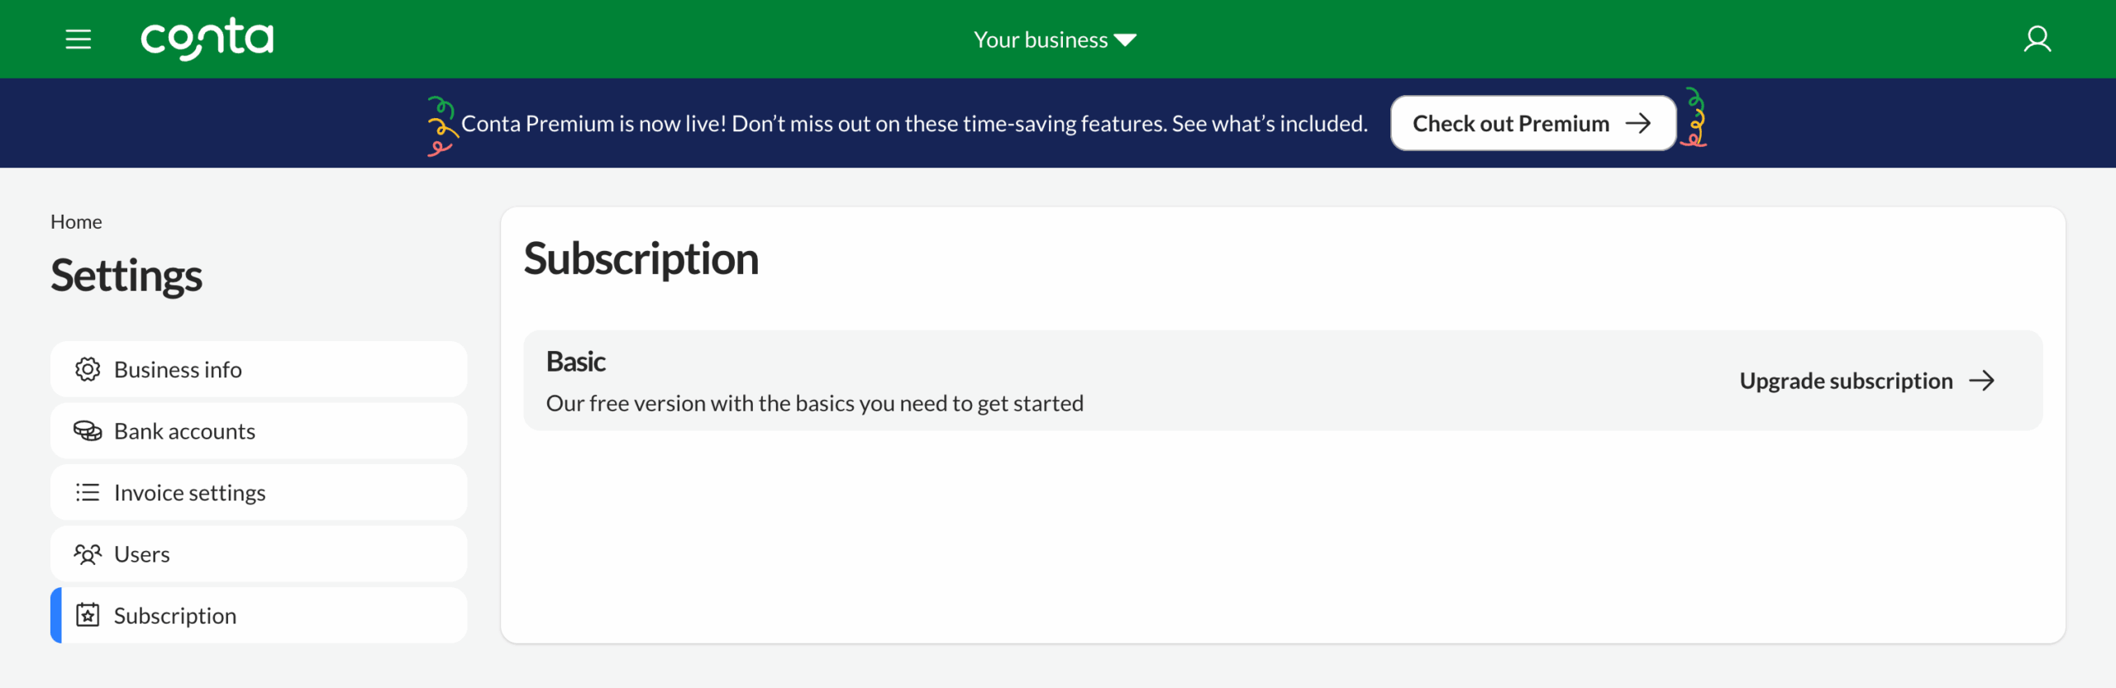Click the blue Subscription active indicator bar
2116x688 pixels.
pos(55,615)
